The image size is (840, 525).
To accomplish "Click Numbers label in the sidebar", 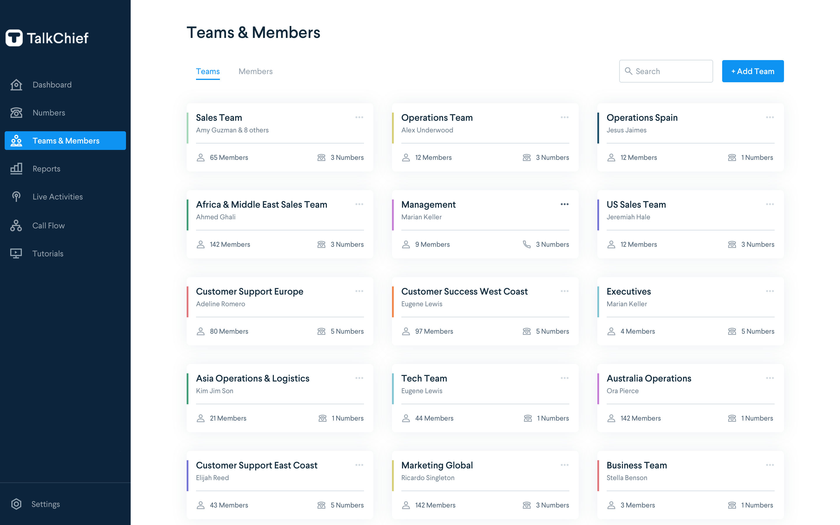I will pyautogui.click(x=49, y=113).
